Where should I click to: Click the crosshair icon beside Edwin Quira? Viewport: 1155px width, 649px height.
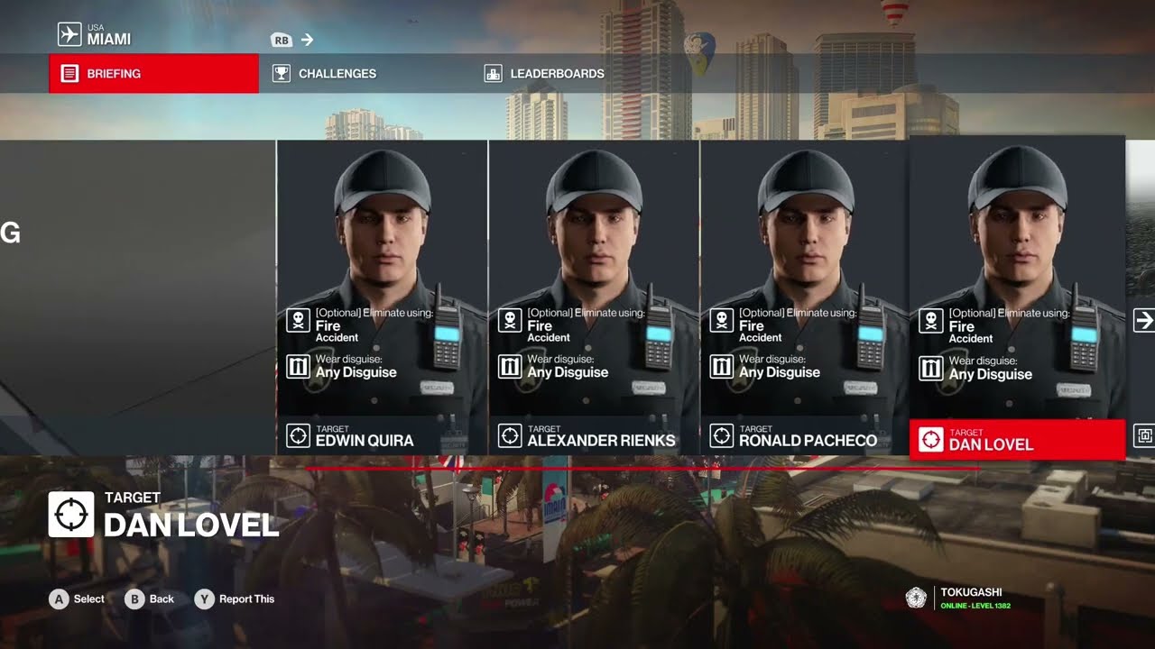click(298, 436)
